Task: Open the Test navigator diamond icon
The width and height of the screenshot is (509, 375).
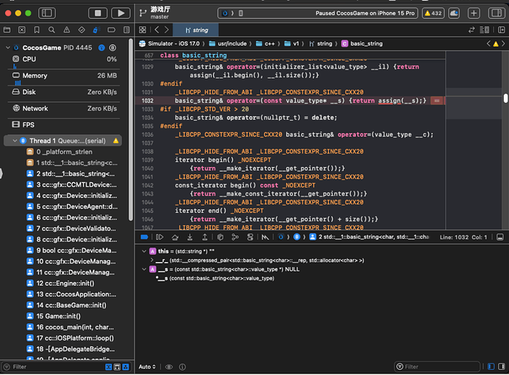Action: (x=82, y=30)
